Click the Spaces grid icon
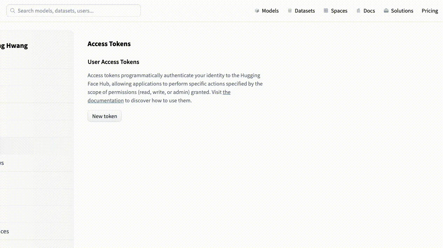This screenshot has width=443, height=248. 326,11
